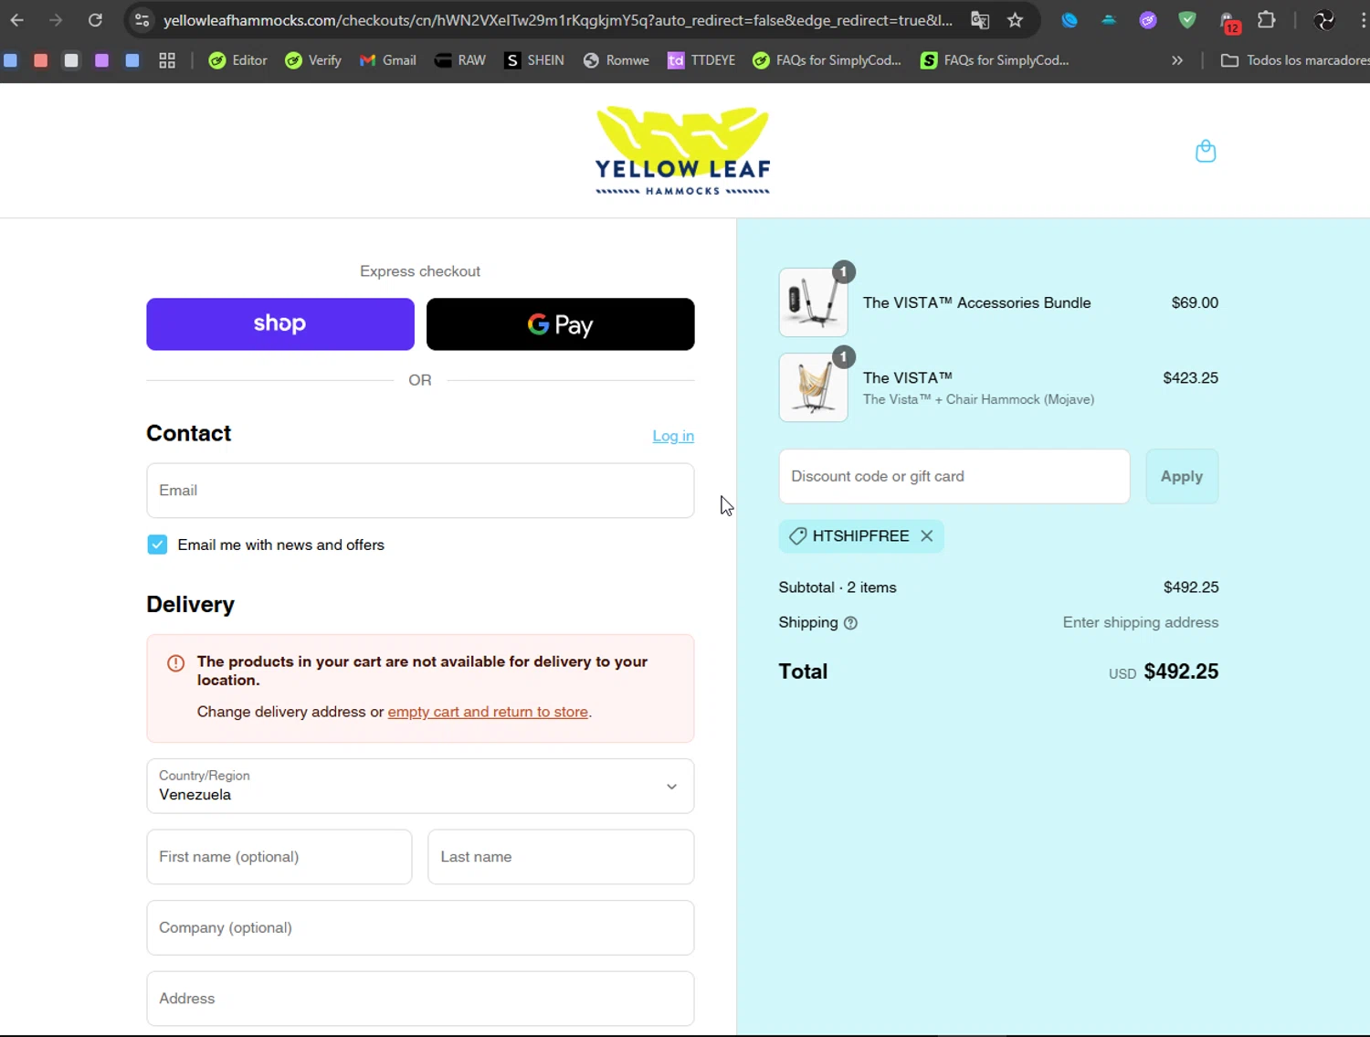Open the purple square bookmark
The width and height of the screenshot is (1370, 1037).
101,60
